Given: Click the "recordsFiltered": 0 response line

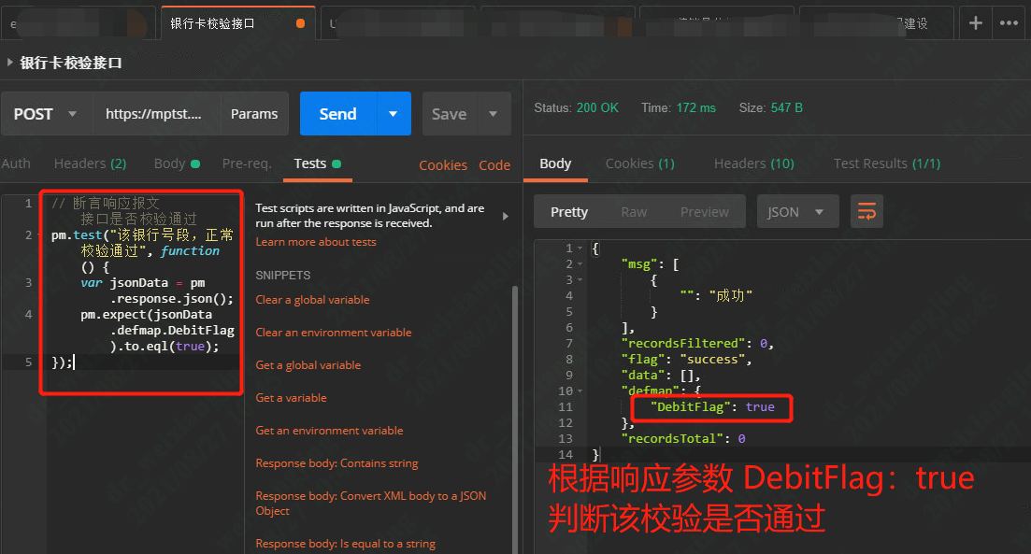Looking at the screenshot, I should [x=697, y=344].
